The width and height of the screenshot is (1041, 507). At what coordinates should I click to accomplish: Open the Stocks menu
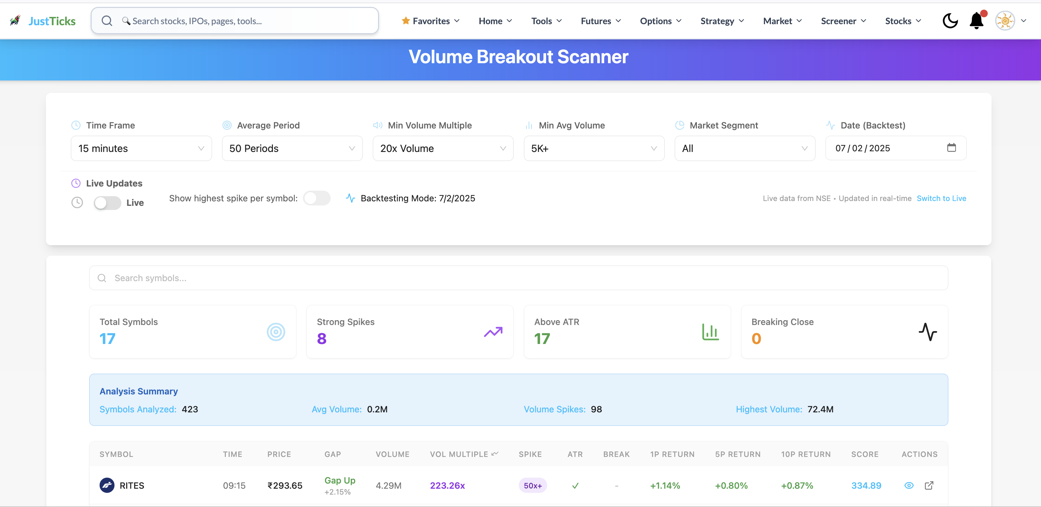903,21
